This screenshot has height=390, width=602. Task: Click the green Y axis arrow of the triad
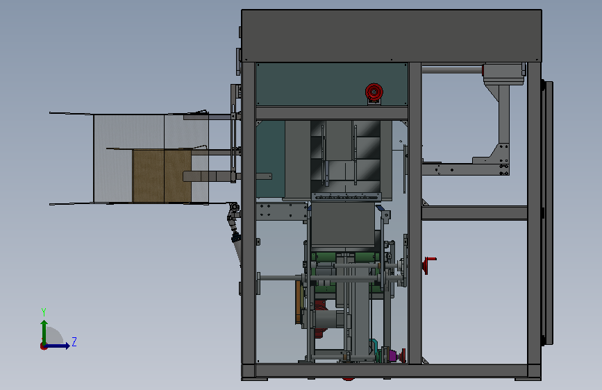[x=44, y=333]
